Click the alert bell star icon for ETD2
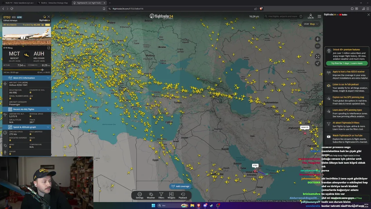This screenshot has height=209, width=371. [44, 17]
